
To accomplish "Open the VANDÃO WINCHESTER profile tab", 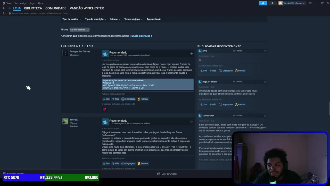I will [x=87, y=8].
